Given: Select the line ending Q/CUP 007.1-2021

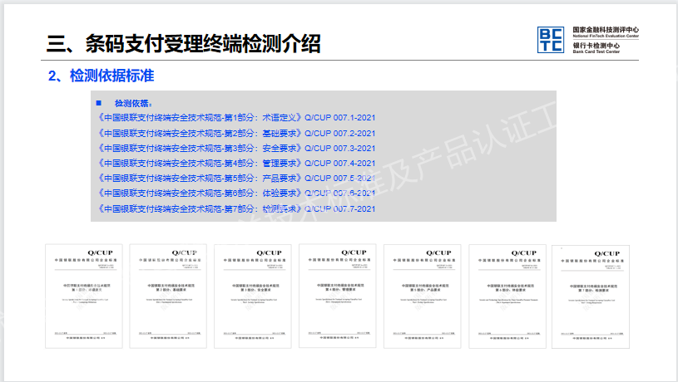Looking at the screenshot, I should [x=236, y=118].
